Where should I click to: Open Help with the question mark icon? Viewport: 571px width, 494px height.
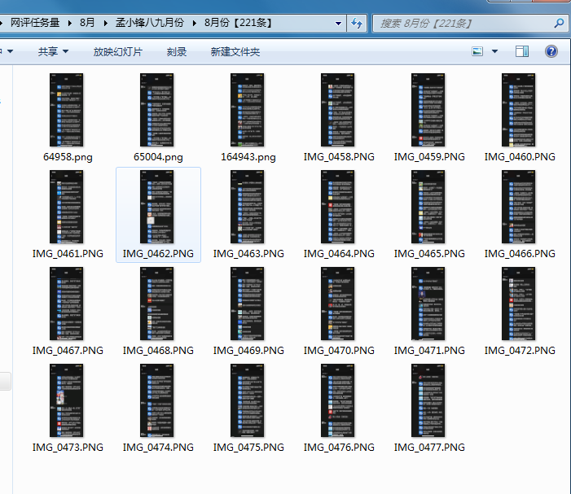point(551,51)
